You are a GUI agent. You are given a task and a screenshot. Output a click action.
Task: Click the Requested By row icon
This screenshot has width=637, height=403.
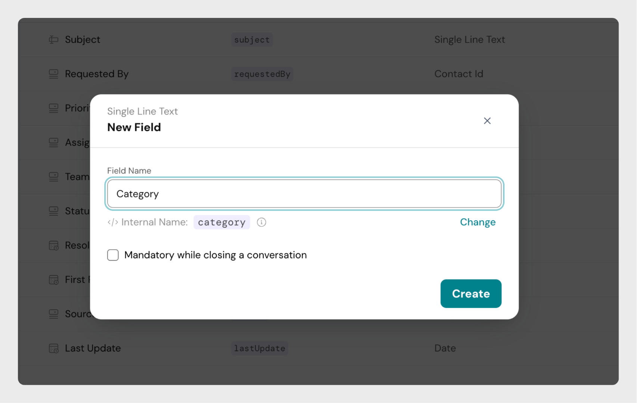point(54,74)
